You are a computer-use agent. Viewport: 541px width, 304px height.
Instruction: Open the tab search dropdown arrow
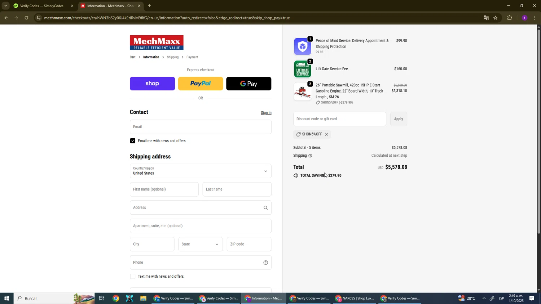tap(5, 6)
